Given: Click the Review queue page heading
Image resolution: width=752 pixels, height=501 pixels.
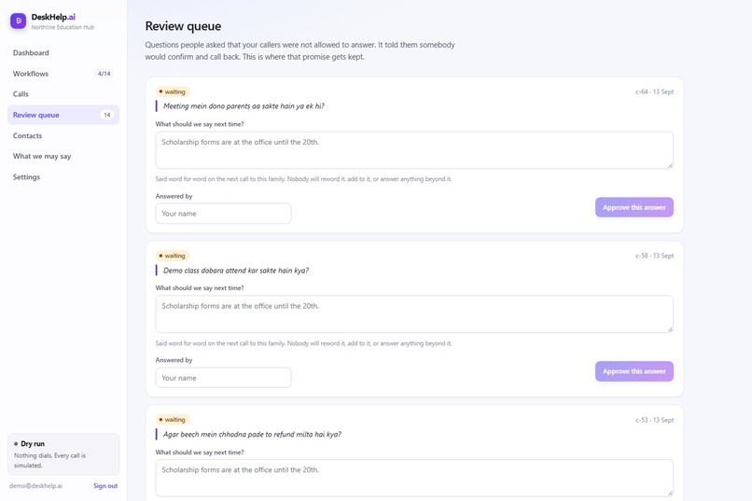Looking at the screenshot, I should click(x=183, y=26).
